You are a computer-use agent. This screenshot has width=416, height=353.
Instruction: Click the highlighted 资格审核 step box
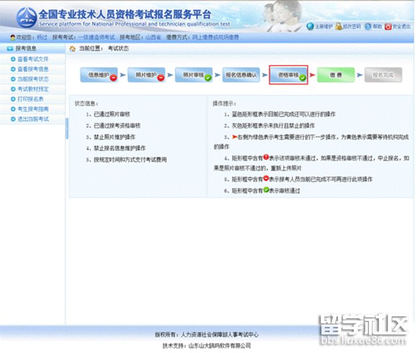click(288, 75)
